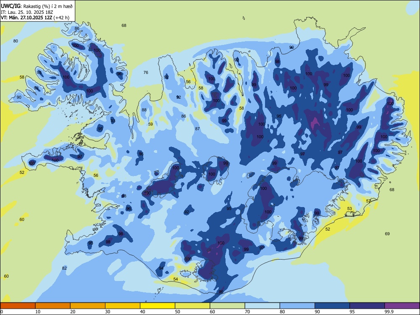The image size is (420, 315).
Task: Click the legend tick label '20'
Action: click(x=73, y=312)
